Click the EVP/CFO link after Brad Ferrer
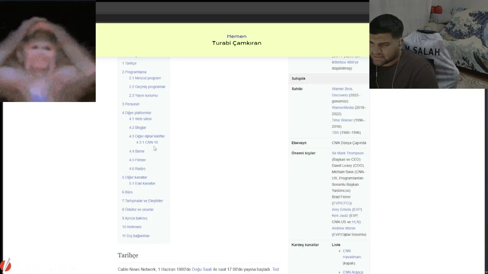Image resolution: width=488 pixels, height=274 pixels. point(341,203)
